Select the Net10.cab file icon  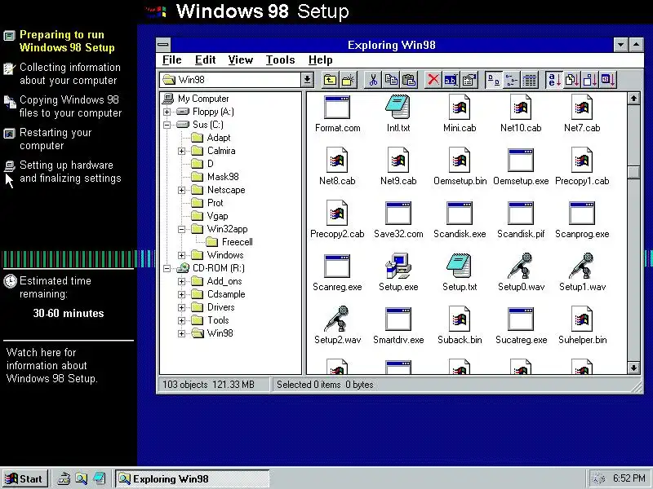521,108
